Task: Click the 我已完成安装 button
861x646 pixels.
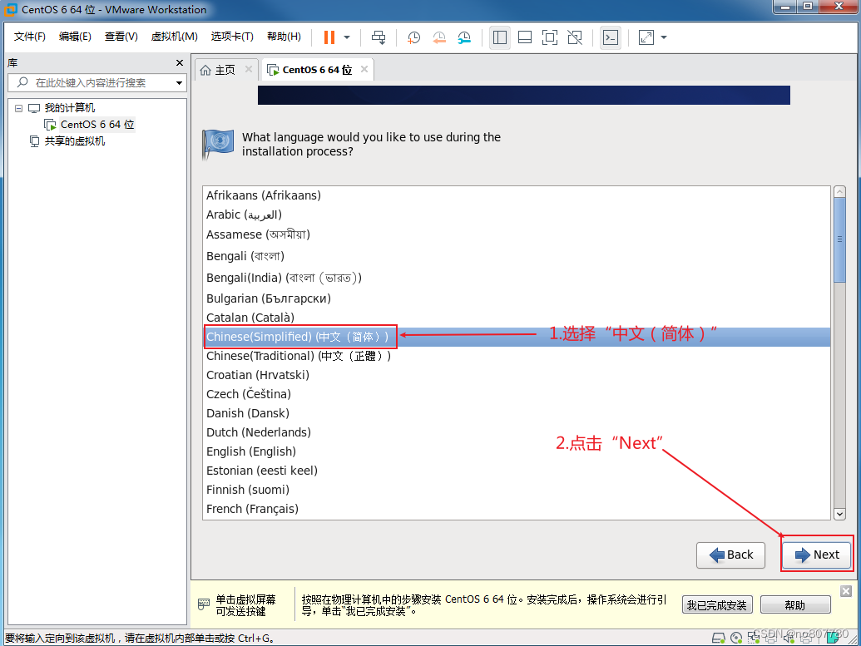Action: point(716,604)
